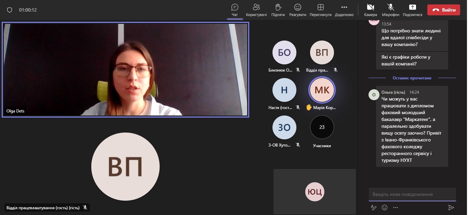Click the Настя (гост... name label
Image resolution: width=468 pixels, height=215 pixels.
click(x=281, y=108)
